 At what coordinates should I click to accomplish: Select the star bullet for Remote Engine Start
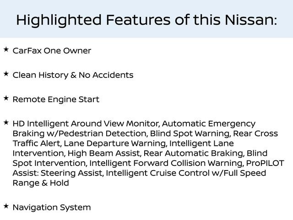6,98
